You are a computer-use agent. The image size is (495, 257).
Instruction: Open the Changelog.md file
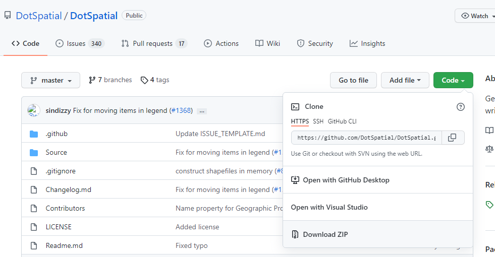68,189
